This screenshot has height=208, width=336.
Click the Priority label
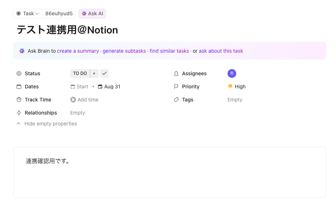pyautogui.click(x=191, y=87)
